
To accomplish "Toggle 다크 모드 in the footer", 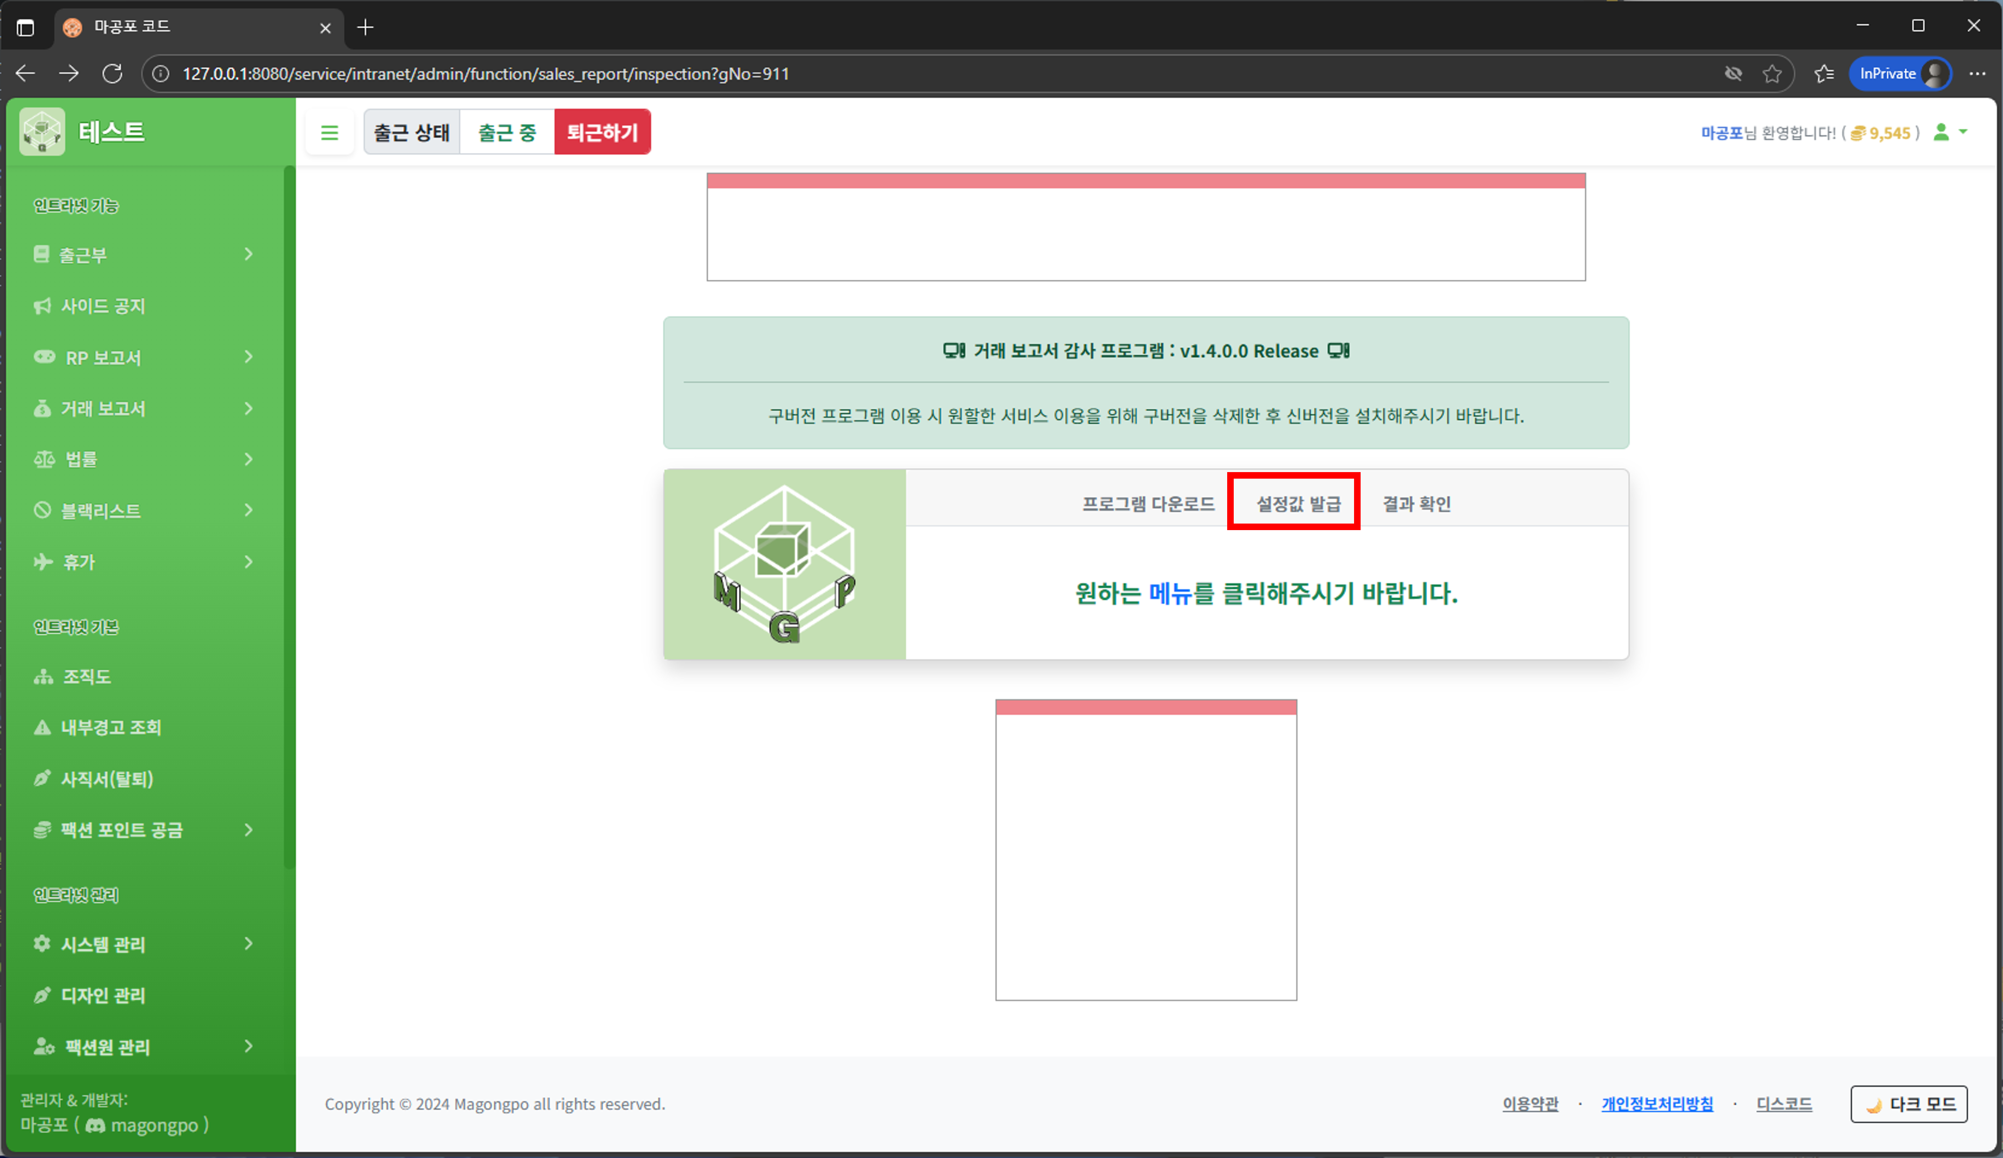I will 1910,1104.
